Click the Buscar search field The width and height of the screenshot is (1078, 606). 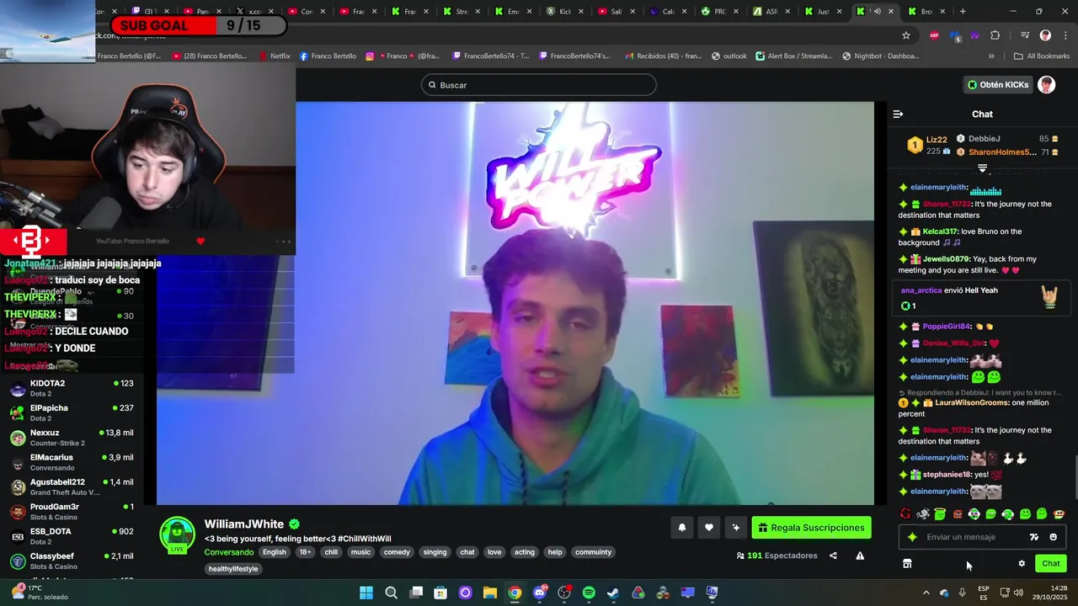pyautogui.click(x=539, y=85)
